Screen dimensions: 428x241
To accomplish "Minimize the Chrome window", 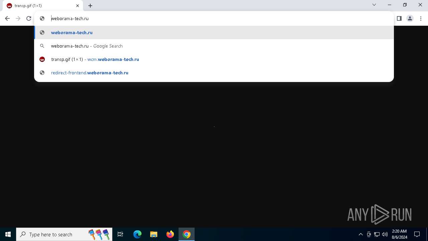I will 390,5.
